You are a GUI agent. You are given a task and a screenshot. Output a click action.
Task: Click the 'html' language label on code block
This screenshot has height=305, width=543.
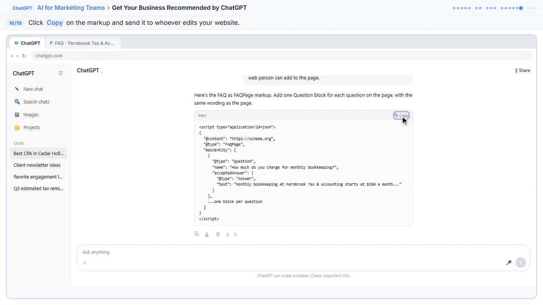(x=202, y=116)
